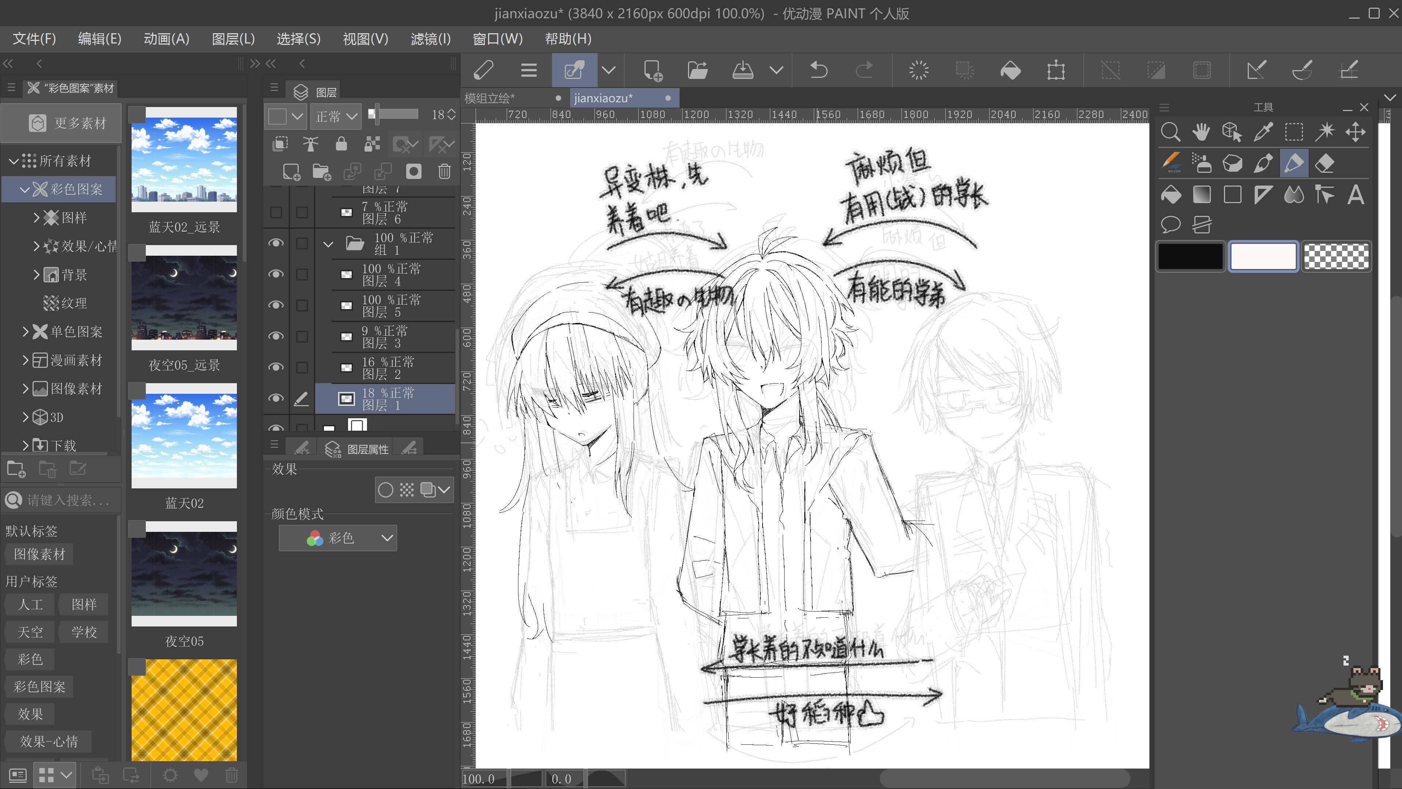Toggle visibility of 图层 2
The height and width of the screenshot is (789, 1402).
pyautogui.click(x=276, y=367)
